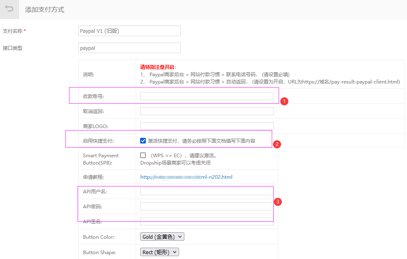Click the API密码 input box
407x259 pixels.
coord(207,206)
